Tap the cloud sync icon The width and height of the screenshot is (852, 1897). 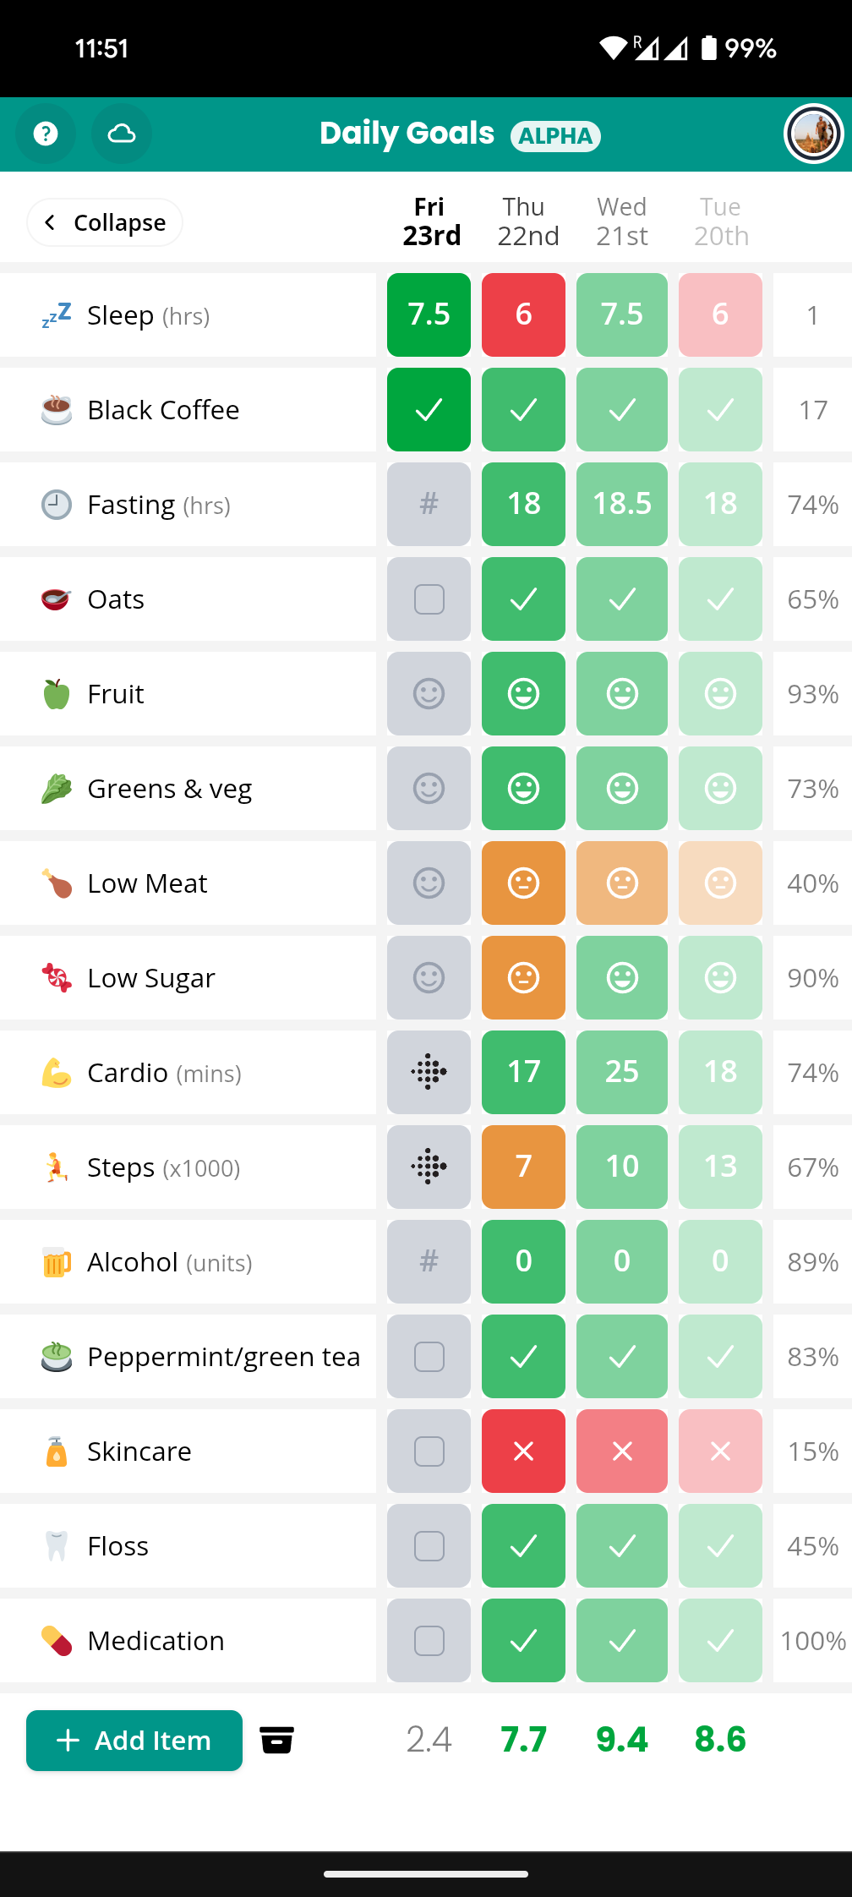point(121,134)
